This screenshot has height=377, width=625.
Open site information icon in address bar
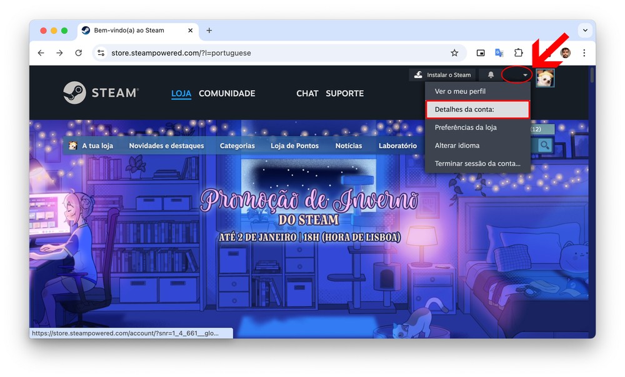101,53
